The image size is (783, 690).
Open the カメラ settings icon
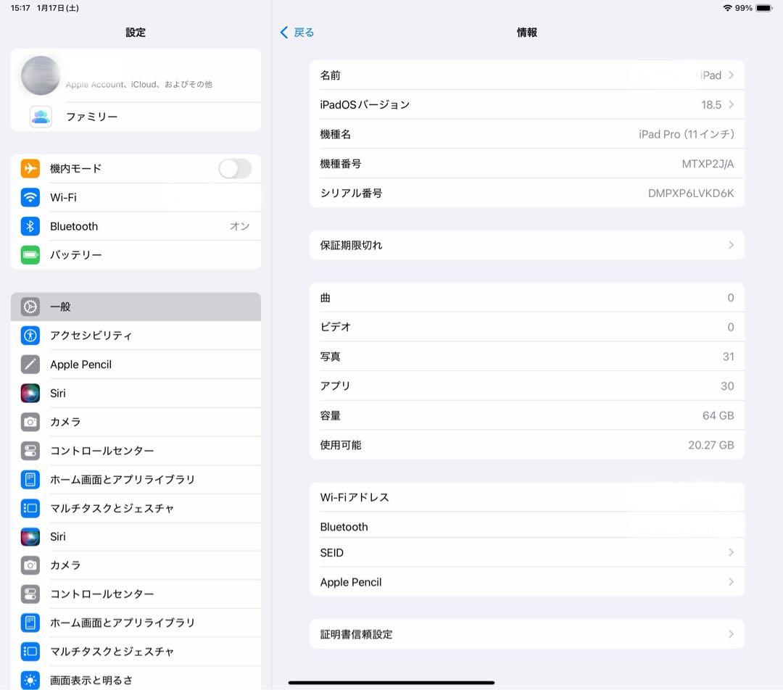(30, 422)
